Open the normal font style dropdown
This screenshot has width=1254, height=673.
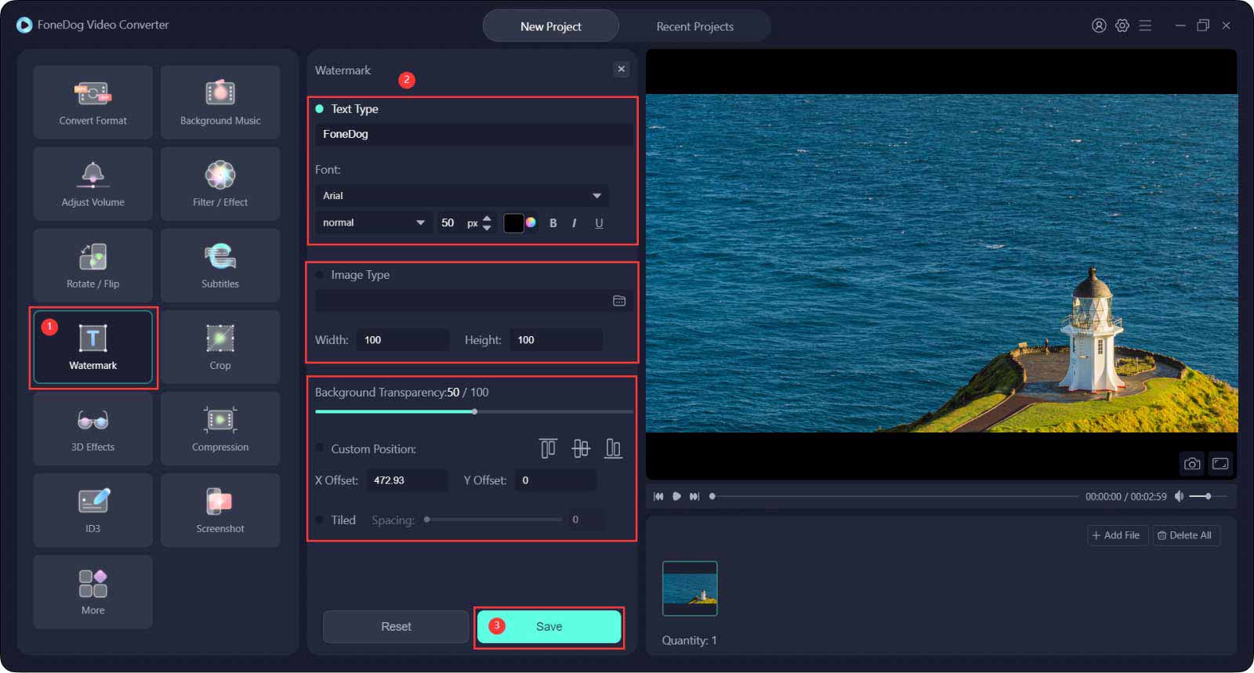point(374,223)
